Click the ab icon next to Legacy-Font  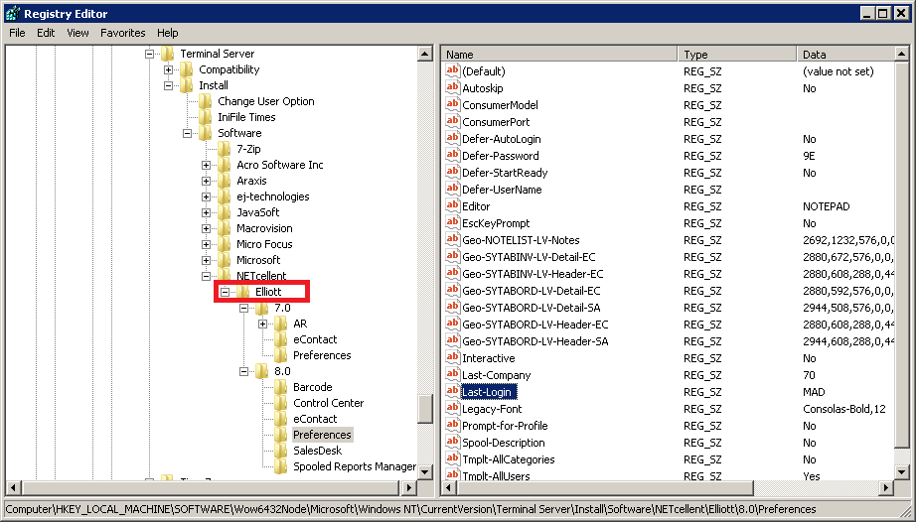click(452, 408)
